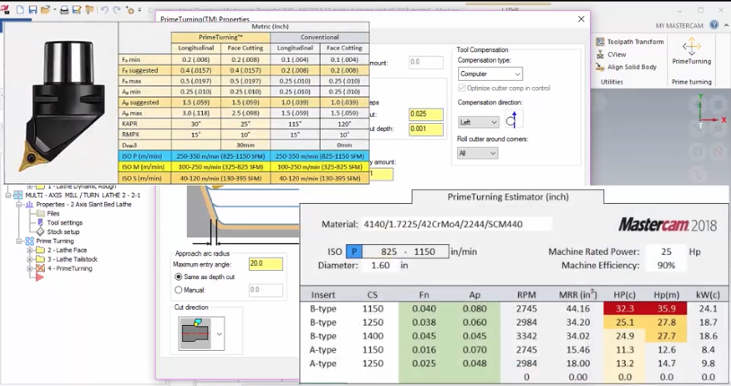Image resolution: width=731 pixels, height=386 pixels.
Task: Click the multi-axis machine group icon
Action: pyautogui.click(x=18, y=195)
